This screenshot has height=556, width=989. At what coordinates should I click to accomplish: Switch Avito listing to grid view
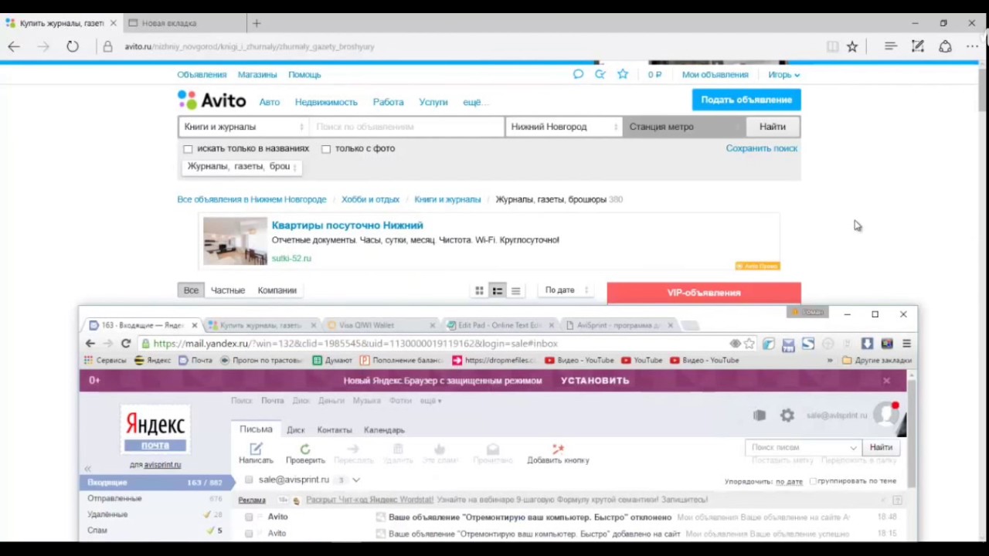(x=479, y=290)
